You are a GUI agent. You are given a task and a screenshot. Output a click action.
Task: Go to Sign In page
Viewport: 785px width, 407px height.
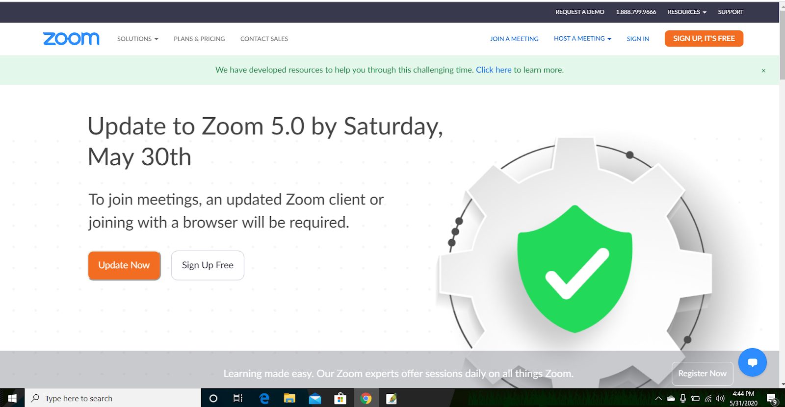[638, 39]
